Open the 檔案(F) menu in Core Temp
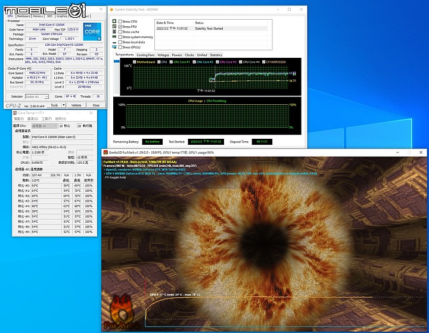 (19, 119)
